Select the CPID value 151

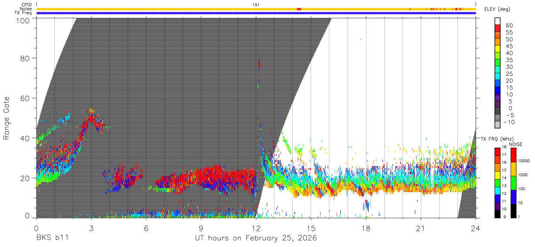click(256, 5)
